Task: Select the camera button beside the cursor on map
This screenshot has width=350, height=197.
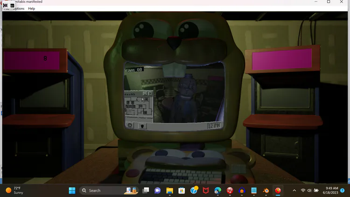Action: coord(147,99)
